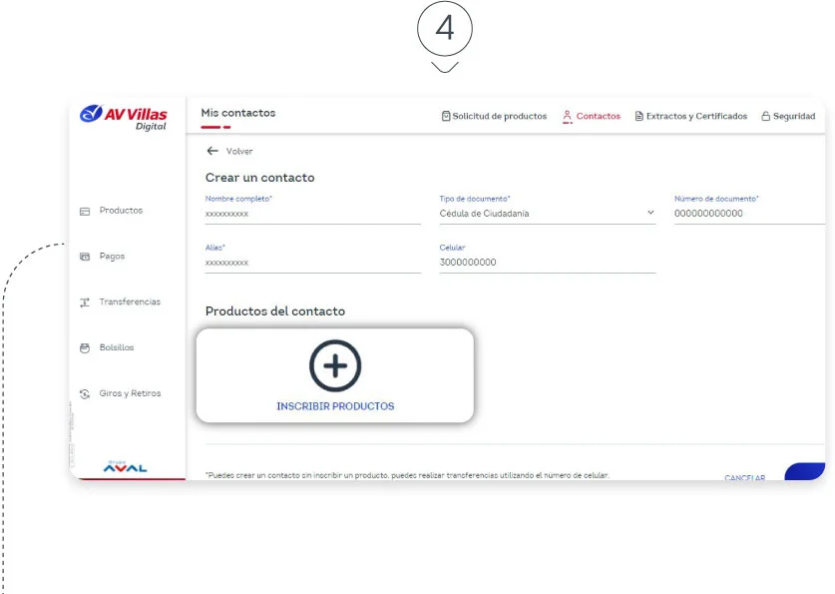Click the Solicitud de productos document icon
Screen dimensions: 835x594
(x=446, y=116)
